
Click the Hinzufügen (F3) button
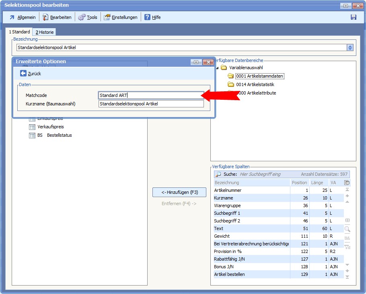(x=179, y=192)
